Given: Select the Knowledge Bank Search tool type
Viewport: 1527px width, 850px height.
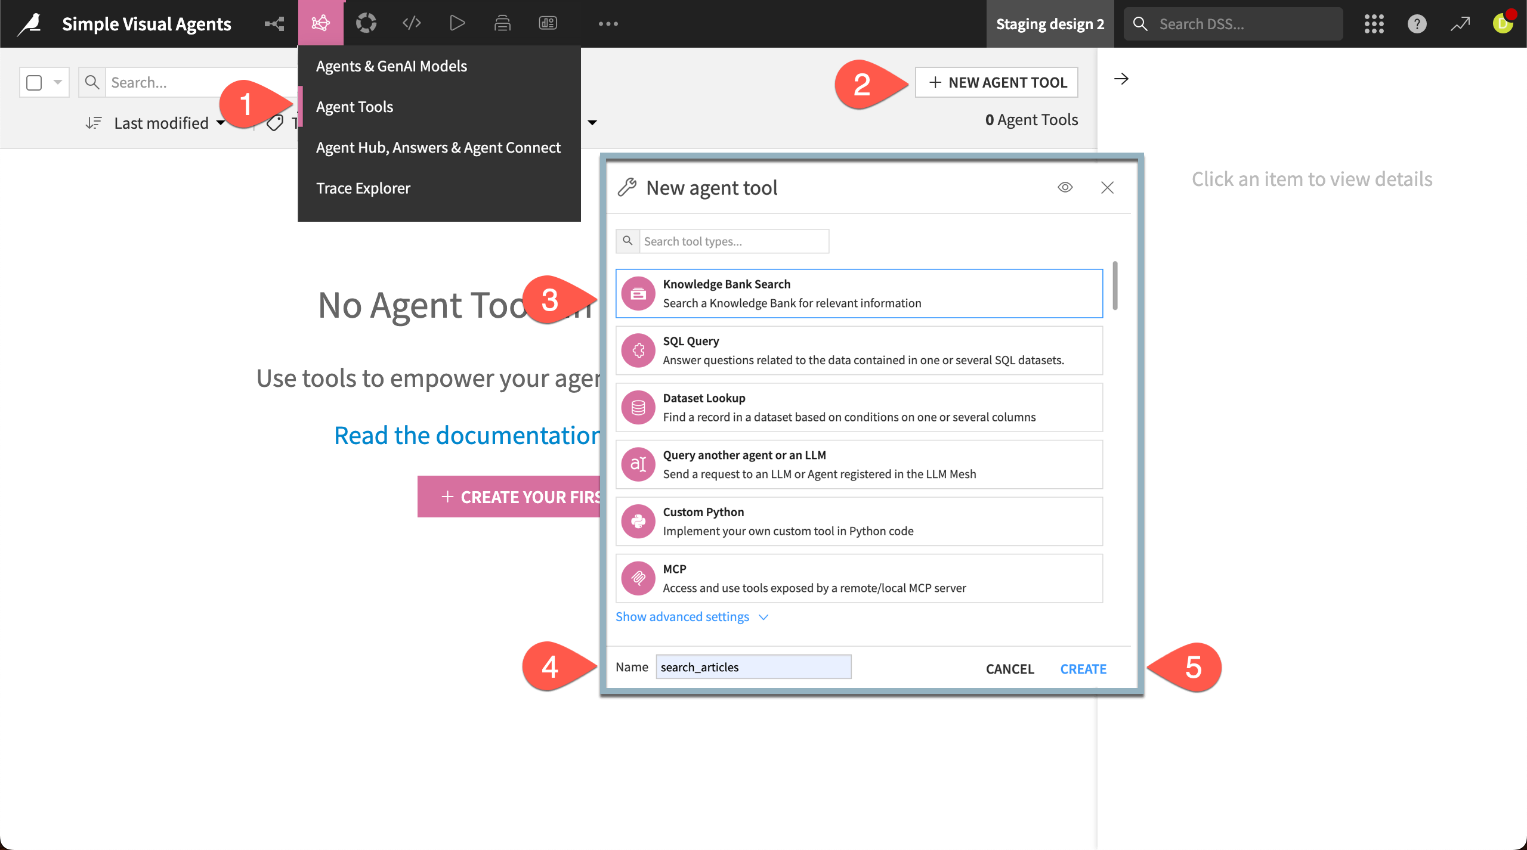Looking at the screenshot, I should [x=859, y=293].
